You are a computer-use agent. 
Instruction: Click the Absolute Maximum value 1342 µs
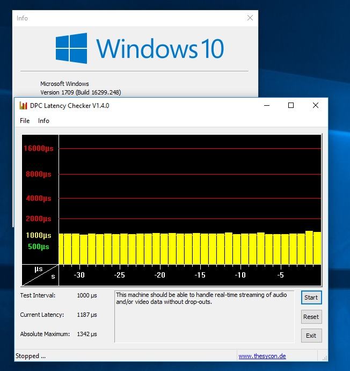point(87,334)
